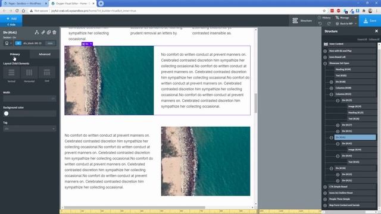Expand Icons 3x1 Outline Hover section
The image size is (381, 214).
click(x=325, y=193)
